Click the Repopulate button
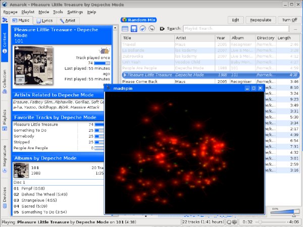Screen dimensions: 303x227 [x=261, y=20]
